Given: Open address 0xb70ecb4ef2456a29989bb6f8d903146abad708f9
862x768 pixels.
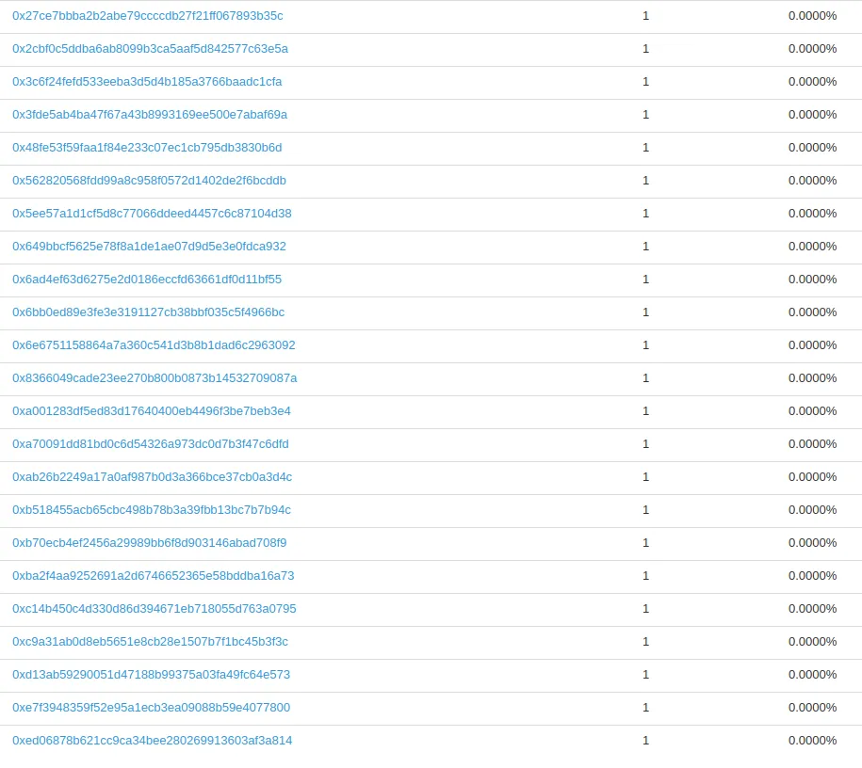Looking at the screenshot, I should (x=150, y=543).
